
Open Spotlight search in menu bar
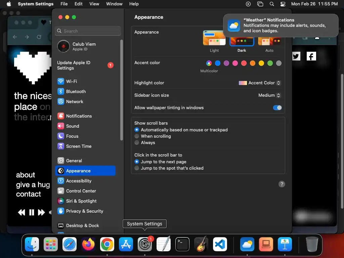[x=271, y=4]
